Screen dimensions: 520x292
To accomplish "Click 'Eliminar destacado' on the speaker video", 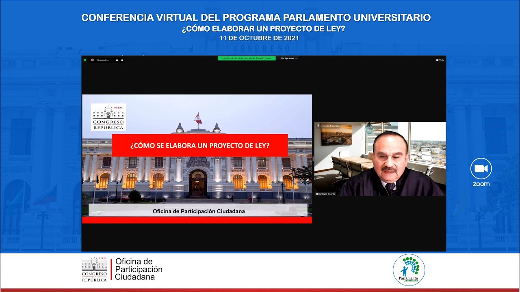I will tap(327, 126).
